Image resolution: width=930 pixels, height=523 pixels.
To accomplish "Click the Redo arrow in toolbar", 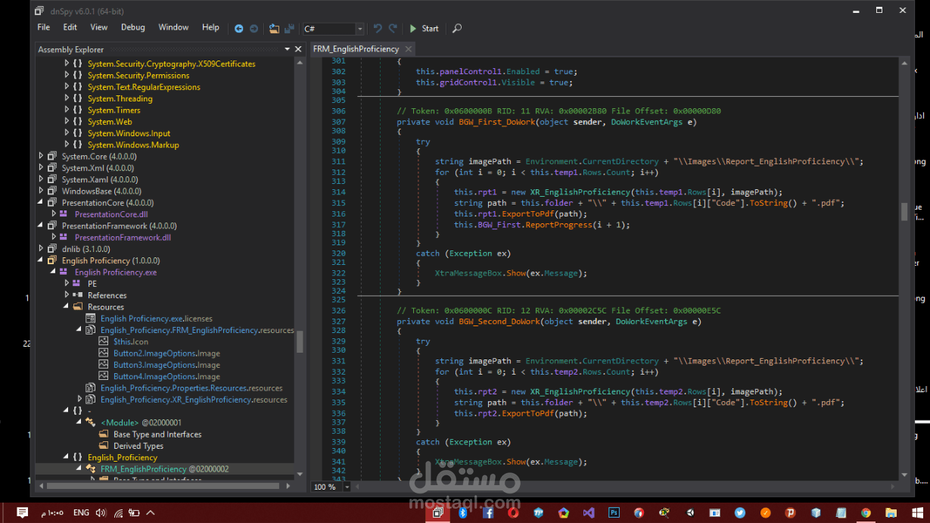I will 393,28.
